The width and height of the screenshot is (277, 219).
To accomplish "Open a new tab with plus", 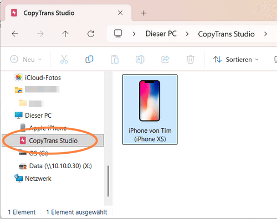I will [143, 13].
